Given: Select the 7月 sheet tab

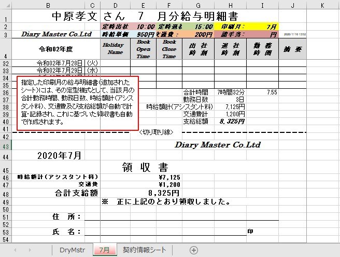Looking at the screenshot, I should click(x=105, y=250).
